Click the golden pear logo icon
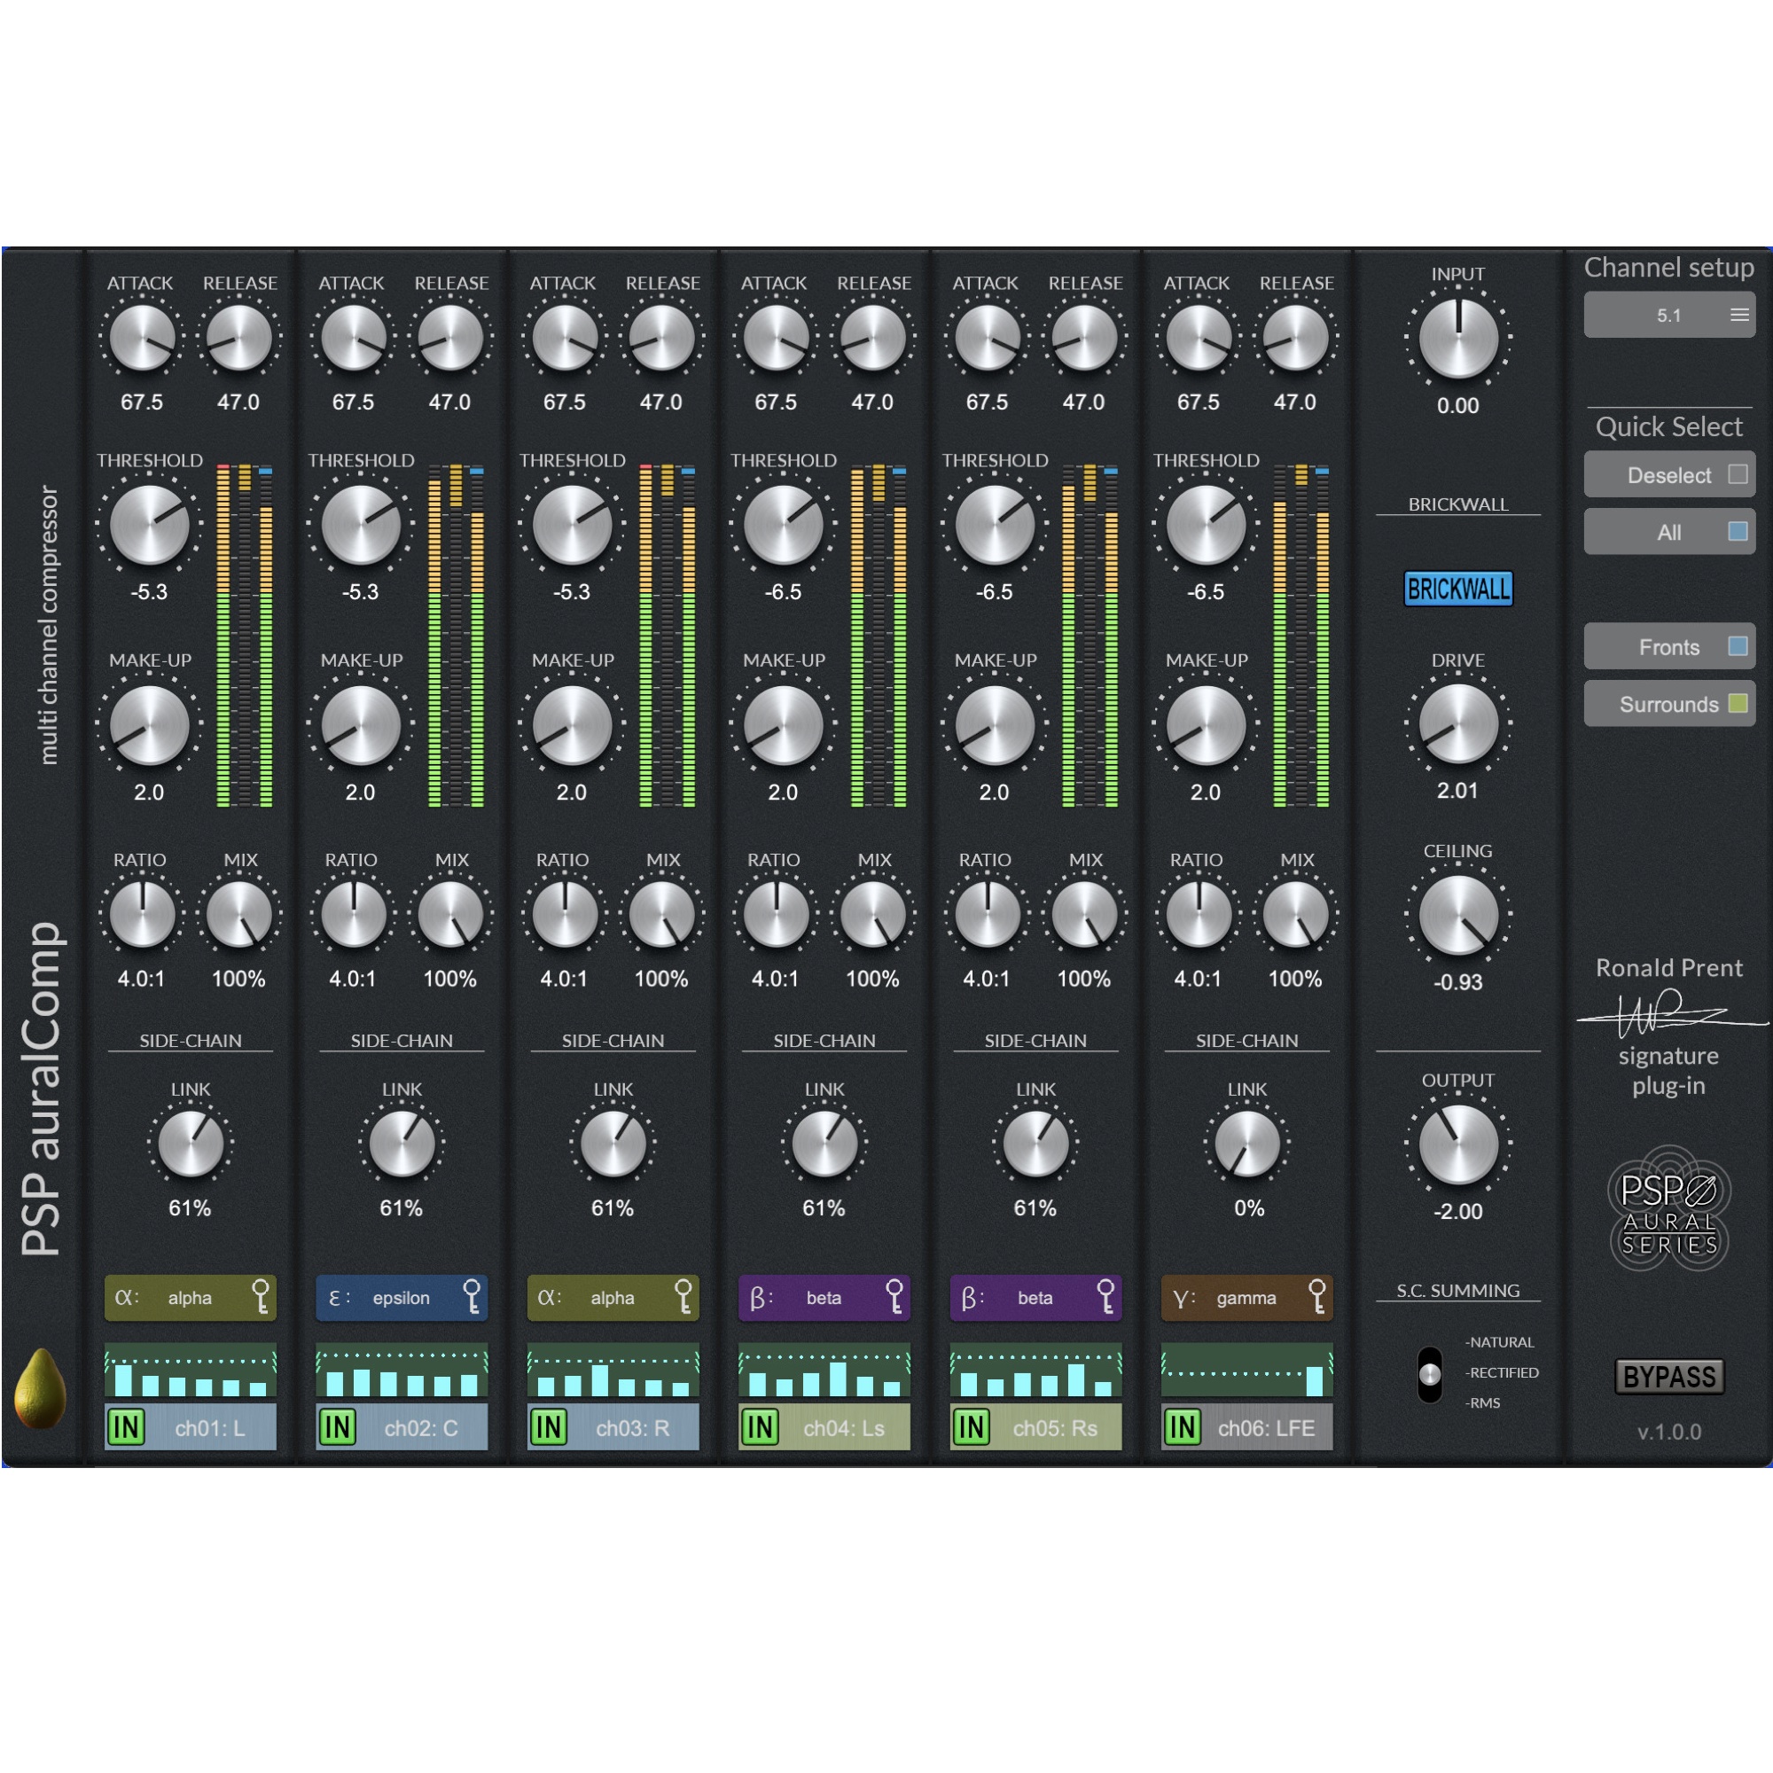The height and width of the screenshot is (1773, 1773). [x=41, y=1387]
